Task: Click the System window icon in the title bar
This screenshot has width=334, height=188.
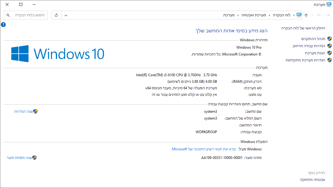Action: (x=329, y=4)
